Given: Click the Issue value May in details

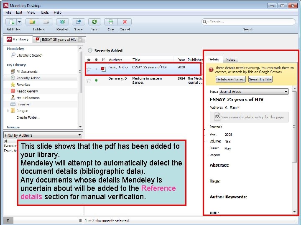Looking at the screenshot, I should (228, 148).
